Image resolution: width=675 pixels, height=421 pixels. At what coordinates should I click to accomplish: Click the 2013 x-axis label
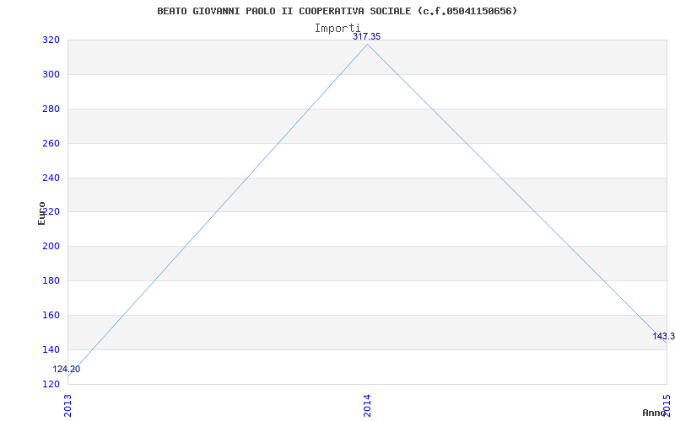pos(67,406)
